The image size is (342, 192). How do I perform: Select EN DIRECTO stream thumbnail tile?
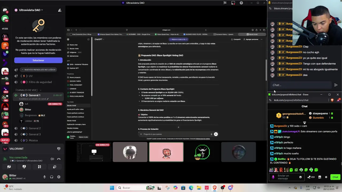click(94, 152)
